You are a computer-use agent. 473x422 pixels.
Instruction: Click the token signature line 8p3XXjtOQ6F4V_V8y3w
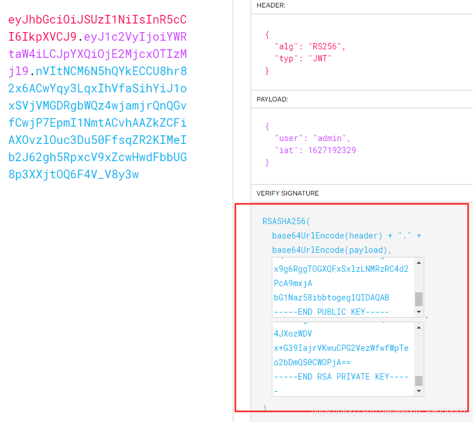coord(73,174)
